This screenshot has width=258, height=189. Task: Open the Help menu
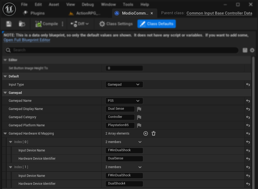[x=145, y=4]
